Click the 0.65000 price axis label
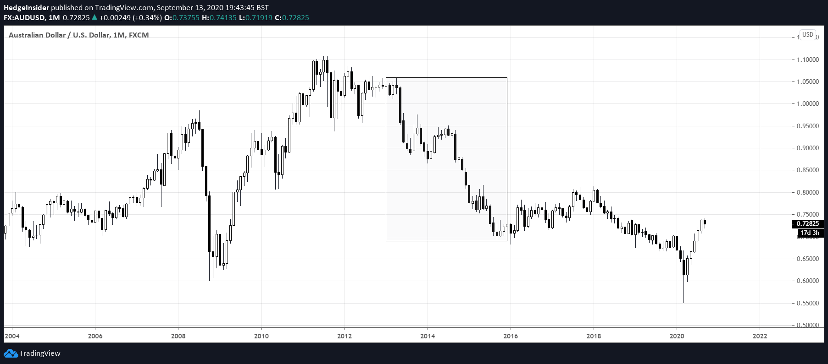 (x=807, y=259)
